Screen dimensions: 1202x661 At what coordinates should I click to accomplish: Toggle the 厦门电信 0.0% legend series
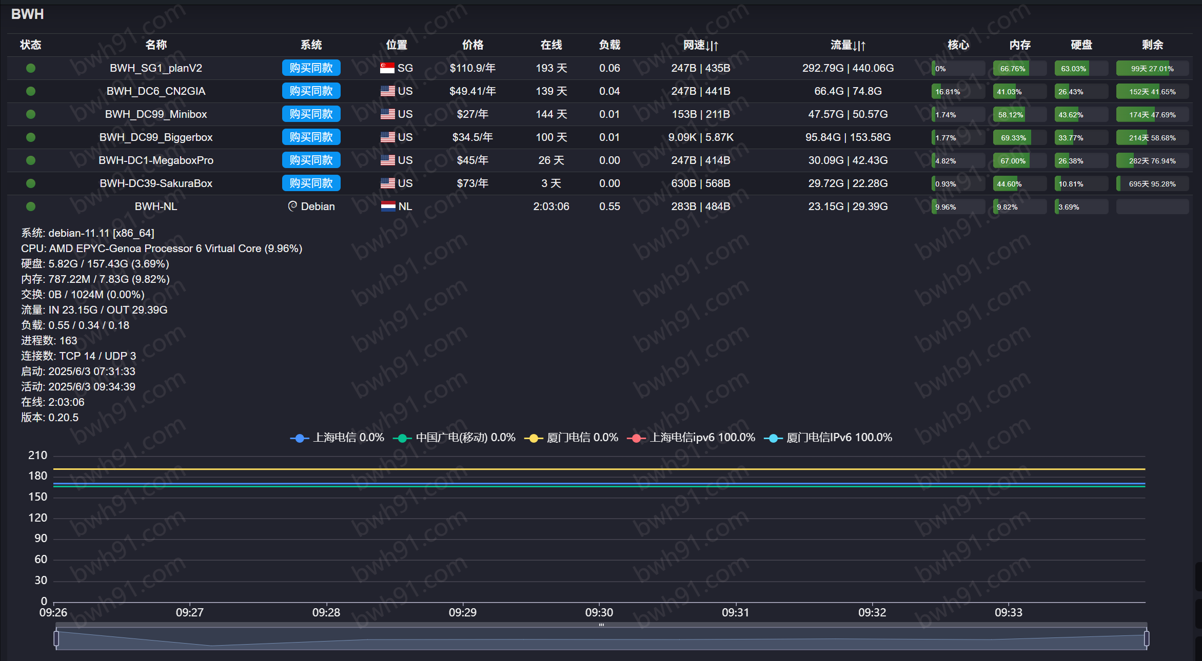click(x=571, y=438)
